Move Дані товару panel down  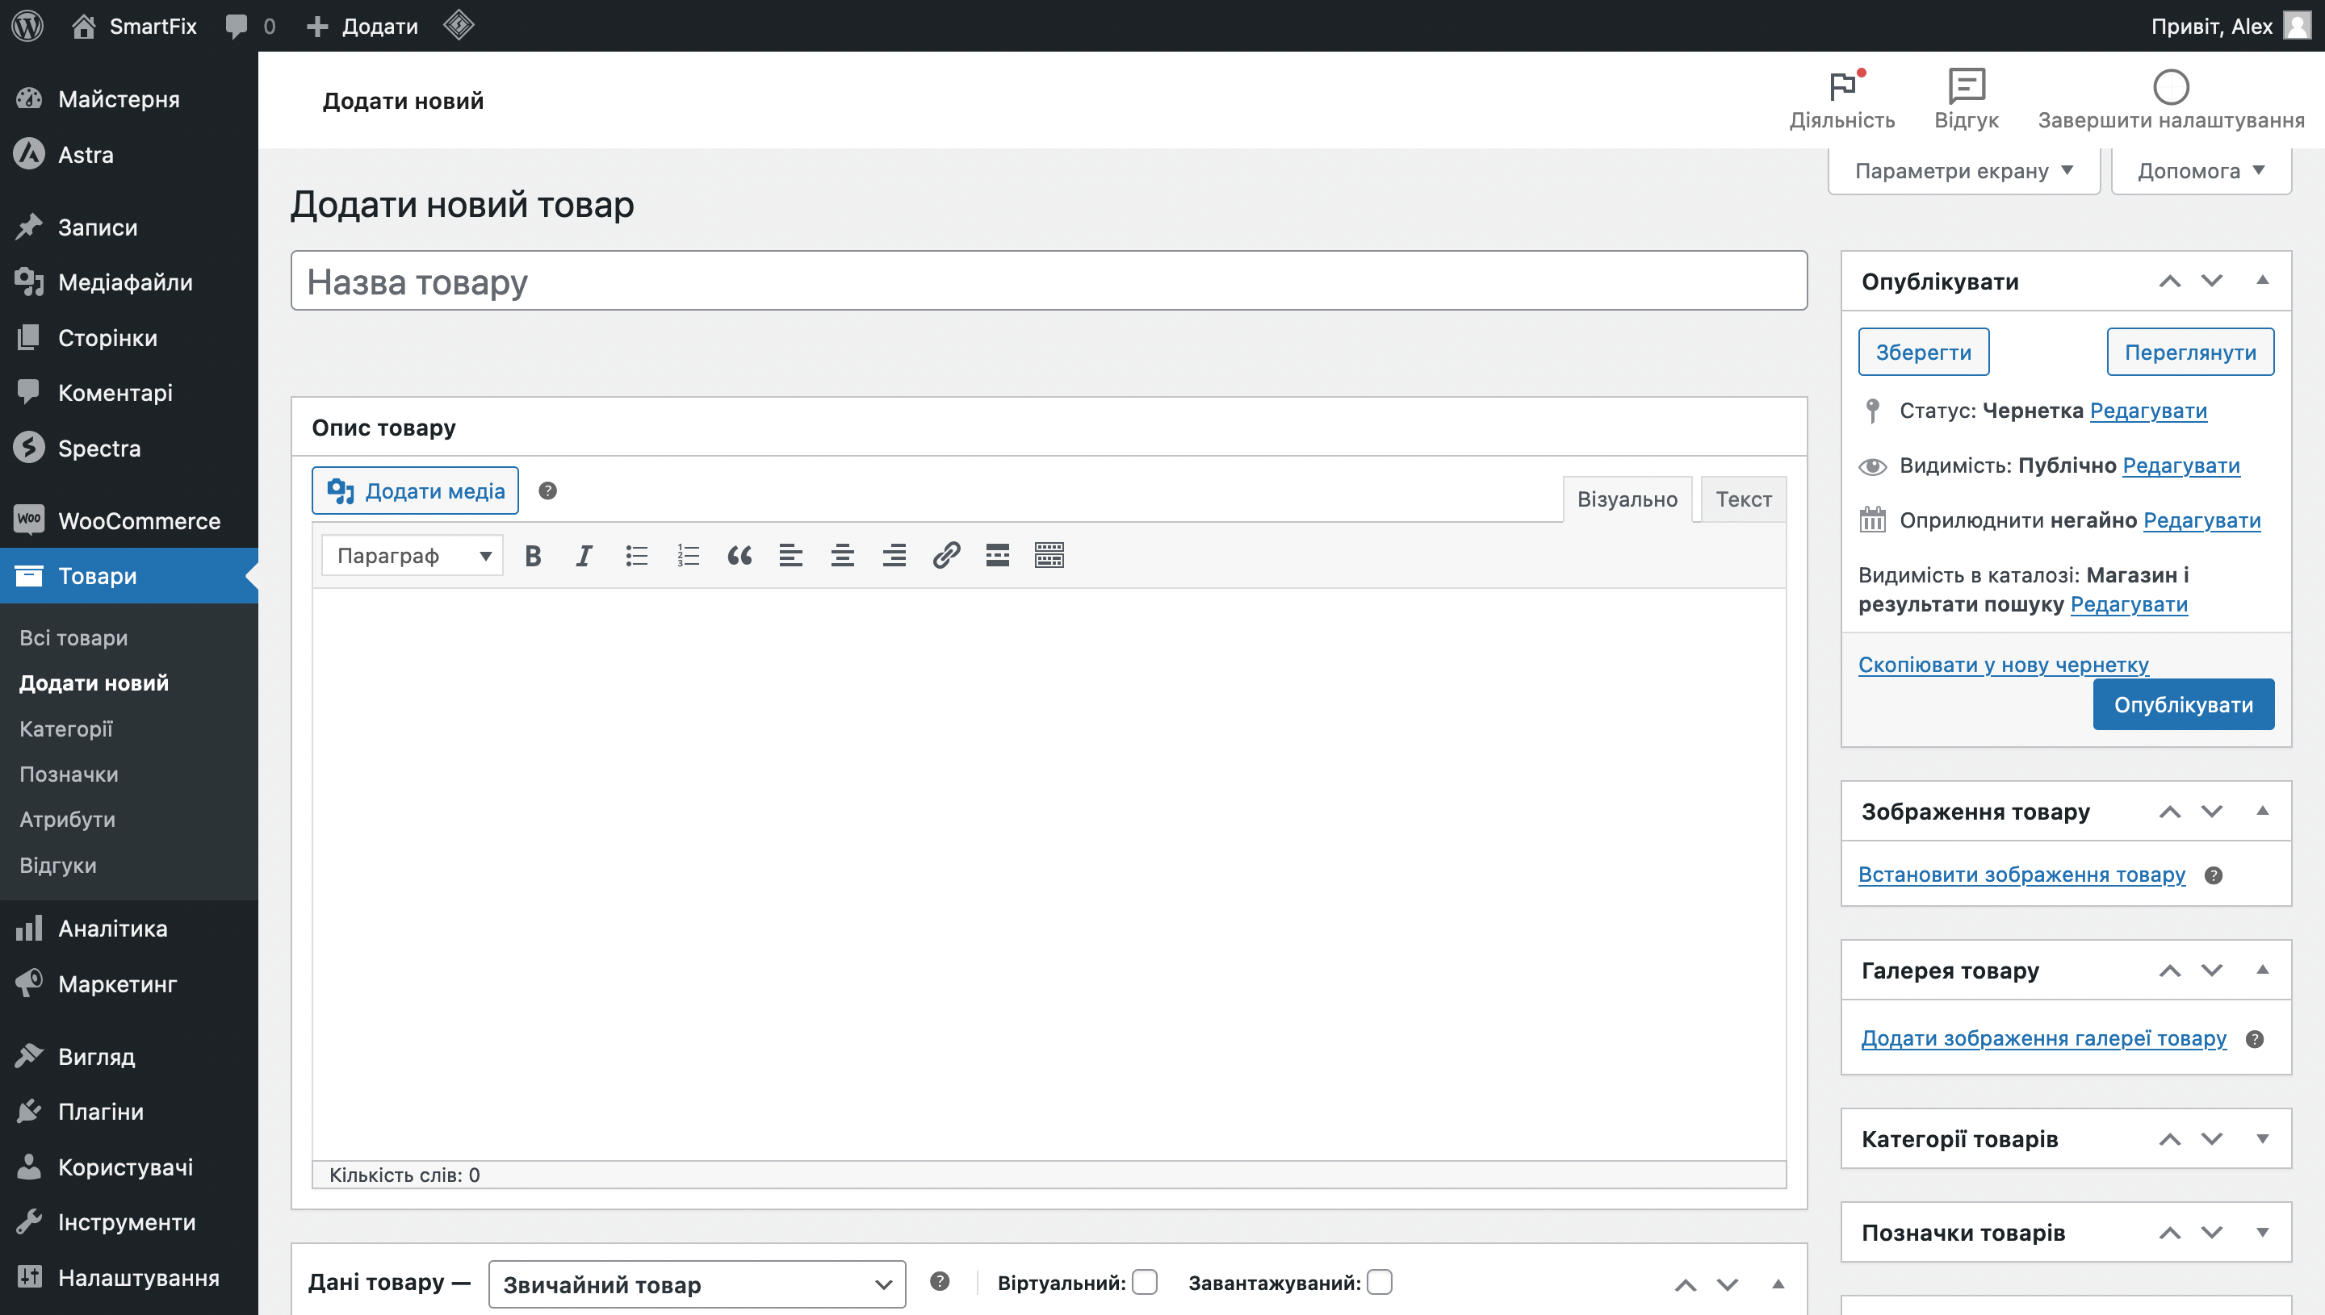[x=1727, y=1284]
